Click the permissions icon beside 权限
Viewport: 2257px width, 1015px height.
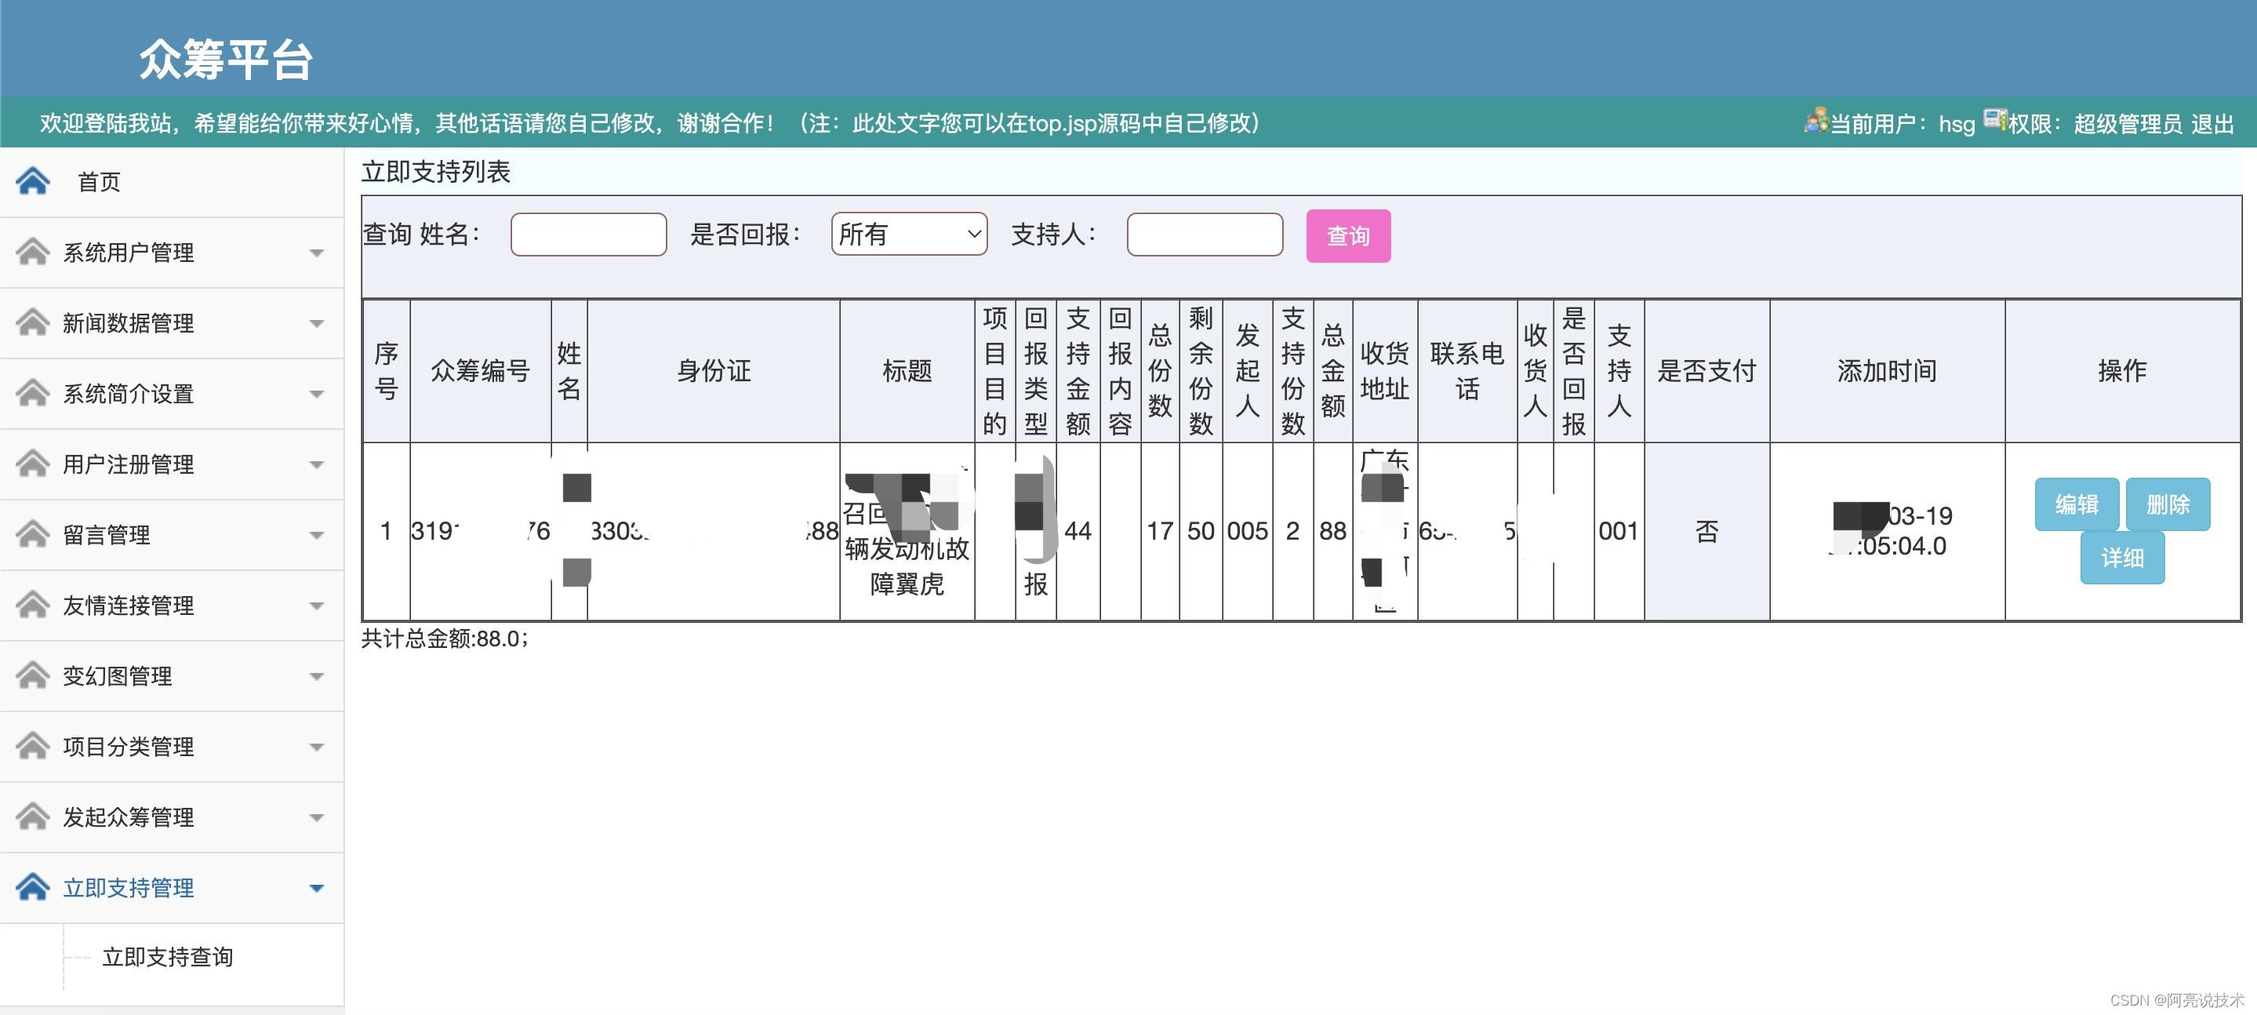pyautogui.click(x=1995, y=119)
